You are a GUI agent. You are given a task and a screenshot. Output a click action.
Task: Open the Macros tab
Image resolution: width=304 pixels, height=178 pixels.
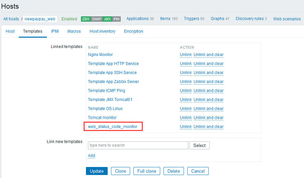74,31
